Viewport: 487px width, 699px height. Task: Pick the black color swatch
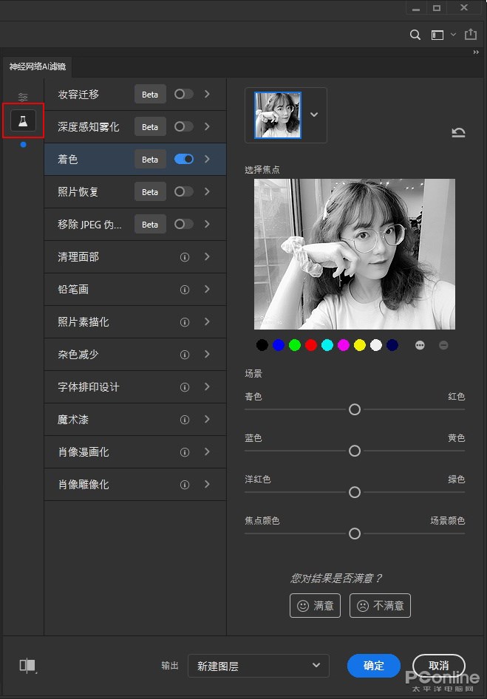(262, 345)
